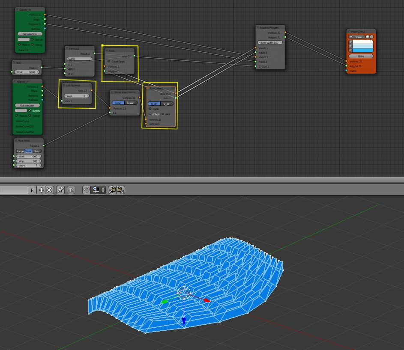Click the blue Z axis manipulator arrow
This screenshot has height=350, width=404.
(184, 321)
